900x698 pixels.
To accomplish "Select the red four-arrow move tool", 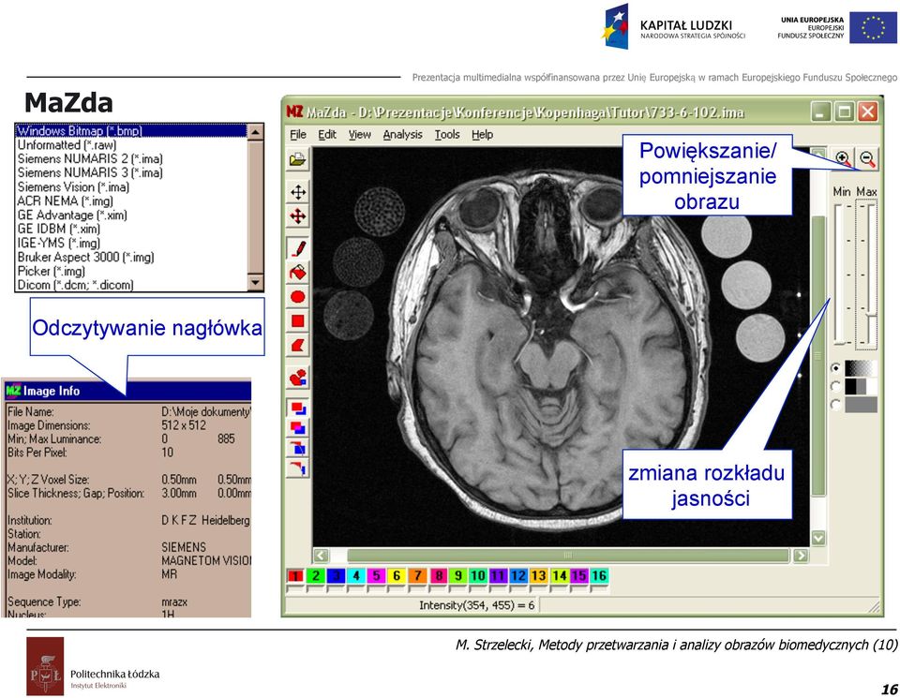I will (297, 216).
